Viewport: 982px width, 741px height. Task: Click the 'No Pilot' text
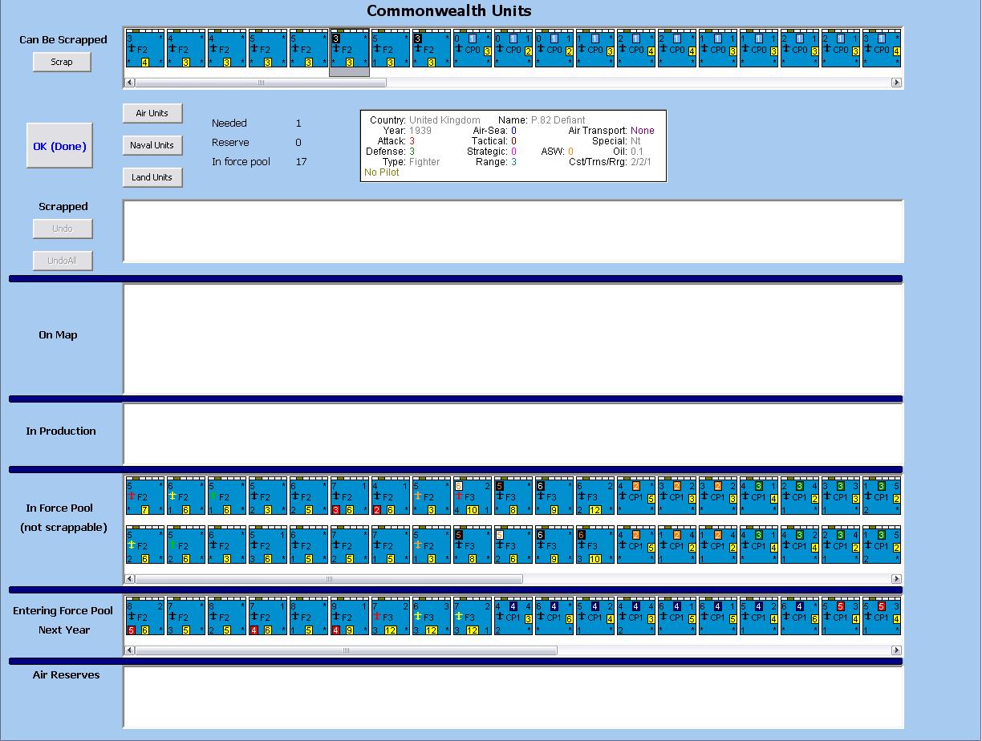(382, 172)
